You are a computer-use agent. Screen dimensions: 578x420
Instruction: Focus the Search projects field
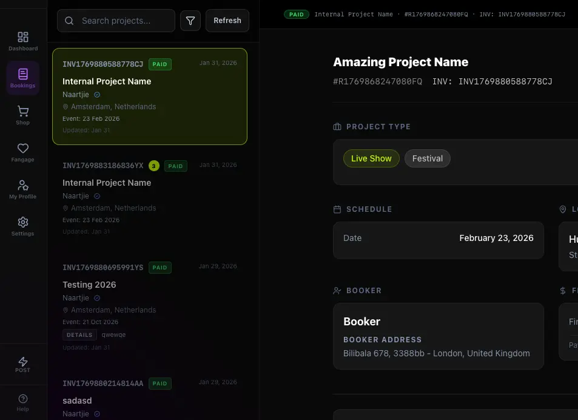[116, 21]
